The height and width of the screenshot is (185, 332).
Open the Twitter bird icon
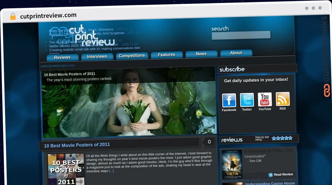coord(247,100)
